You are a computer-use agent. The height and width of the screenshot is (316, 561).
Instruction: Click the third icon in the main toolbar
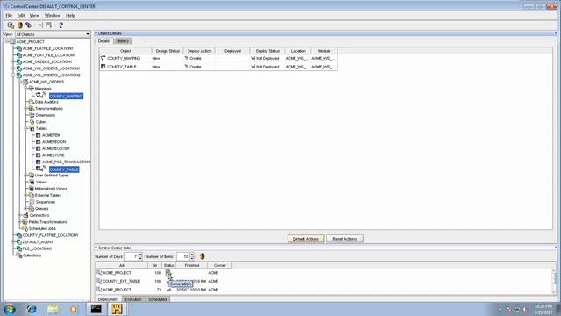tap(29, 25)
